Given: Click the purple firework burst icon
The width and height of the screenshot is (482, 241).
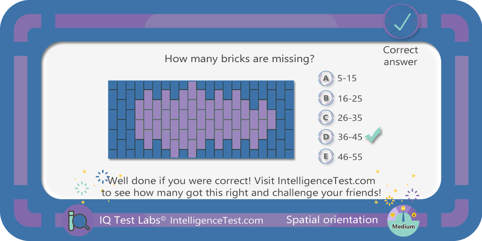Looking at the screenshot, I should pyautogui.click(x=412, y=195).
